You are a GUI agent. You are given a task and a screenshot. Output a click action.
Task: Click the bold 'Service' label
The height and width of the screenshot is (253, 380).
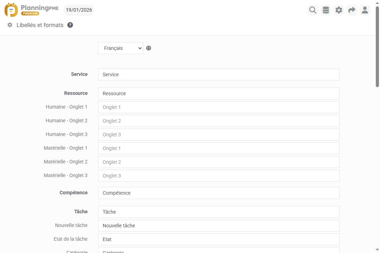(79, 74)
